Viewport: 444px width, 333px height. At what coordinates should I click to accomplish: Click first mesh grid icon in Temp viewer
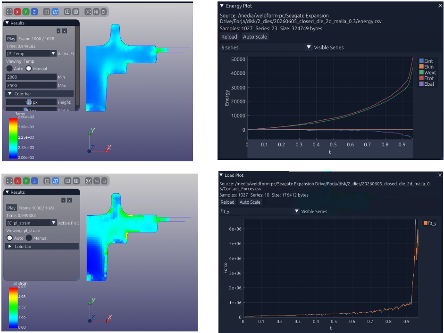tap(67, 12)
